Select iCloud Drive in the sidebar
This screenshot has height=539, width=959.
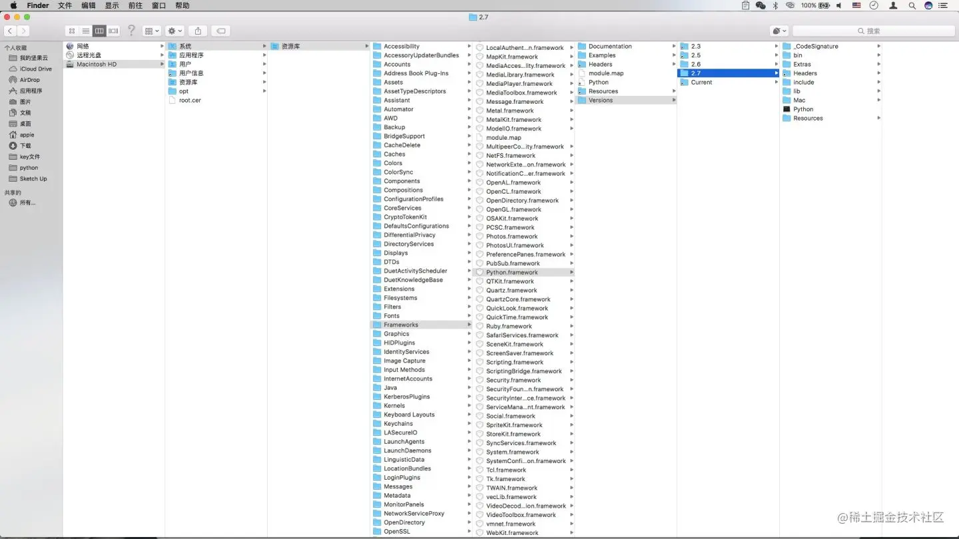point(32,69)
